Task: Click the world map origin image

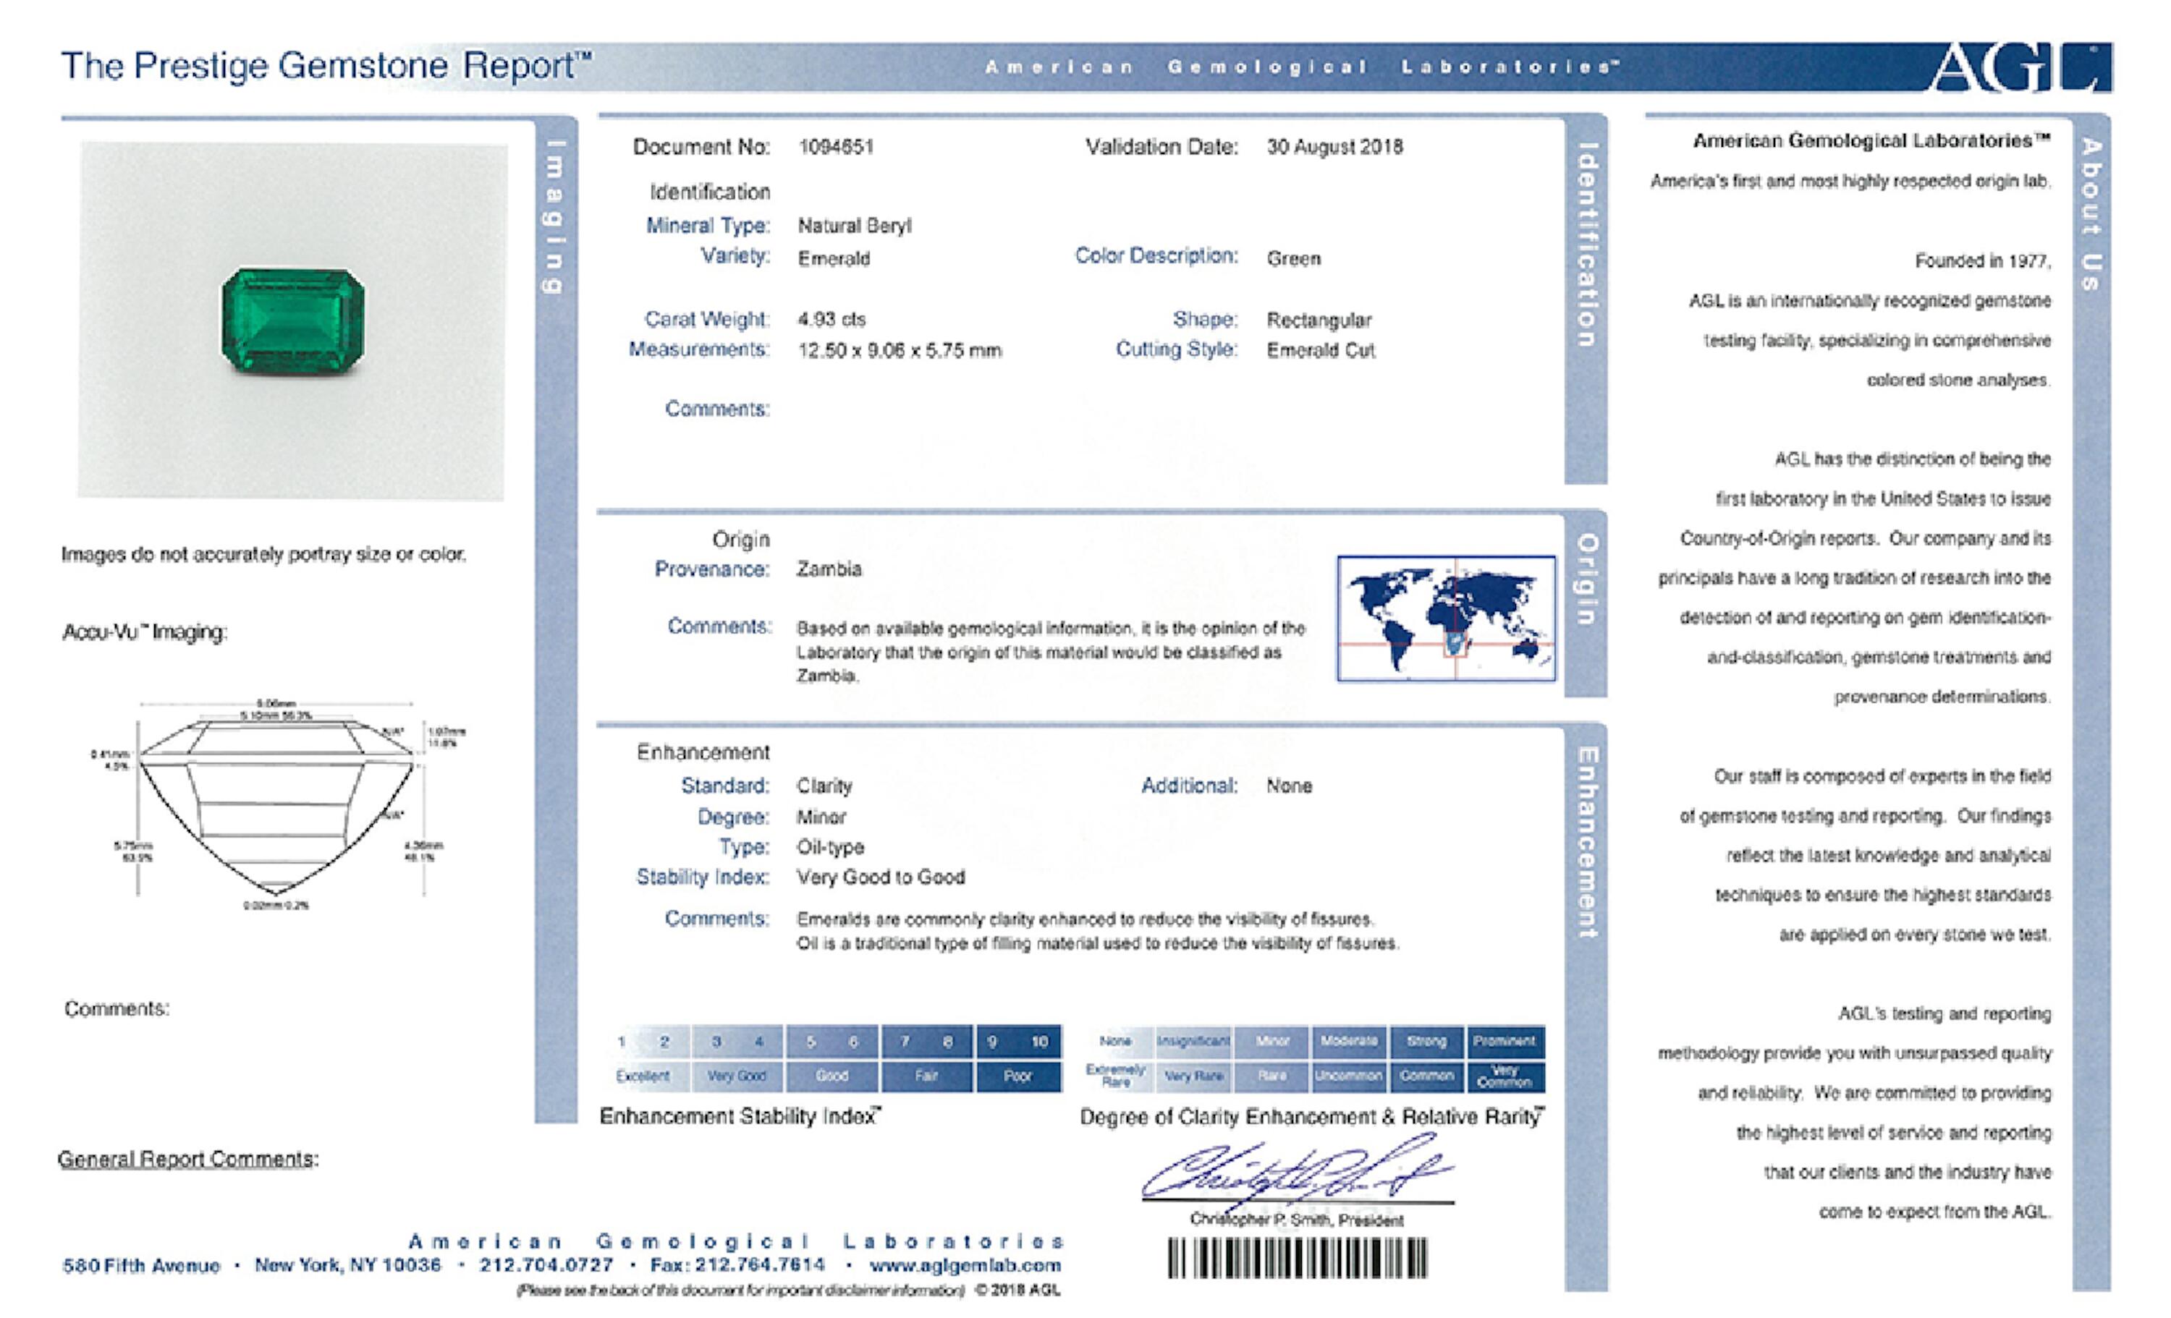Action: pos(1446,618)
